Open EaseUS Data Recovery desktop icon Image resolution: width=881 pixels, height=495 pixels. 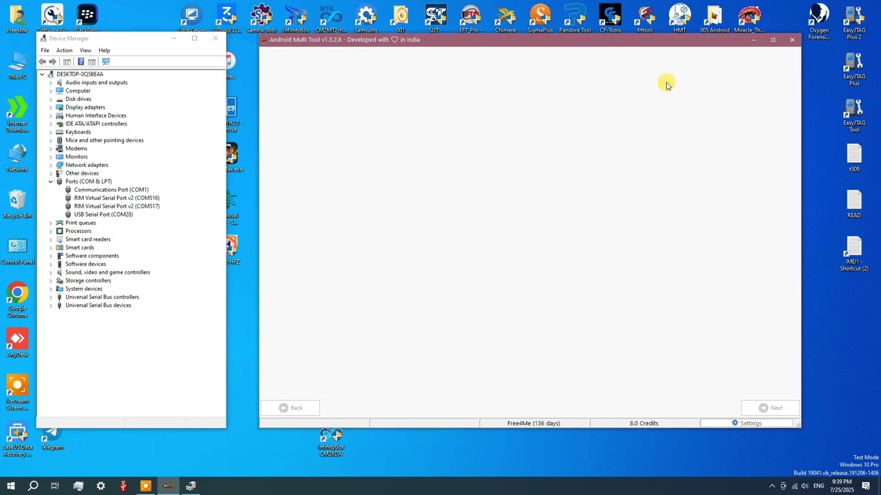click(17, 441)
